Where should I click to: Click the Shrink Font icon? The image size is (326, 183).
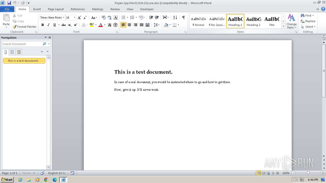pos(85,18)
